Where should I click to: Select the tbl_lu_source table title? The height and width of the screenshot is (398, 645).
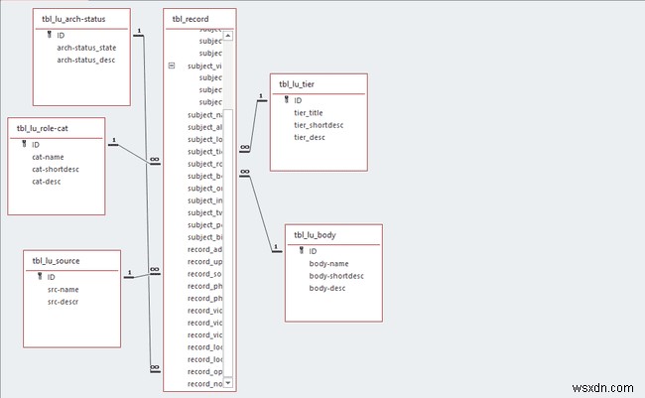56,261
